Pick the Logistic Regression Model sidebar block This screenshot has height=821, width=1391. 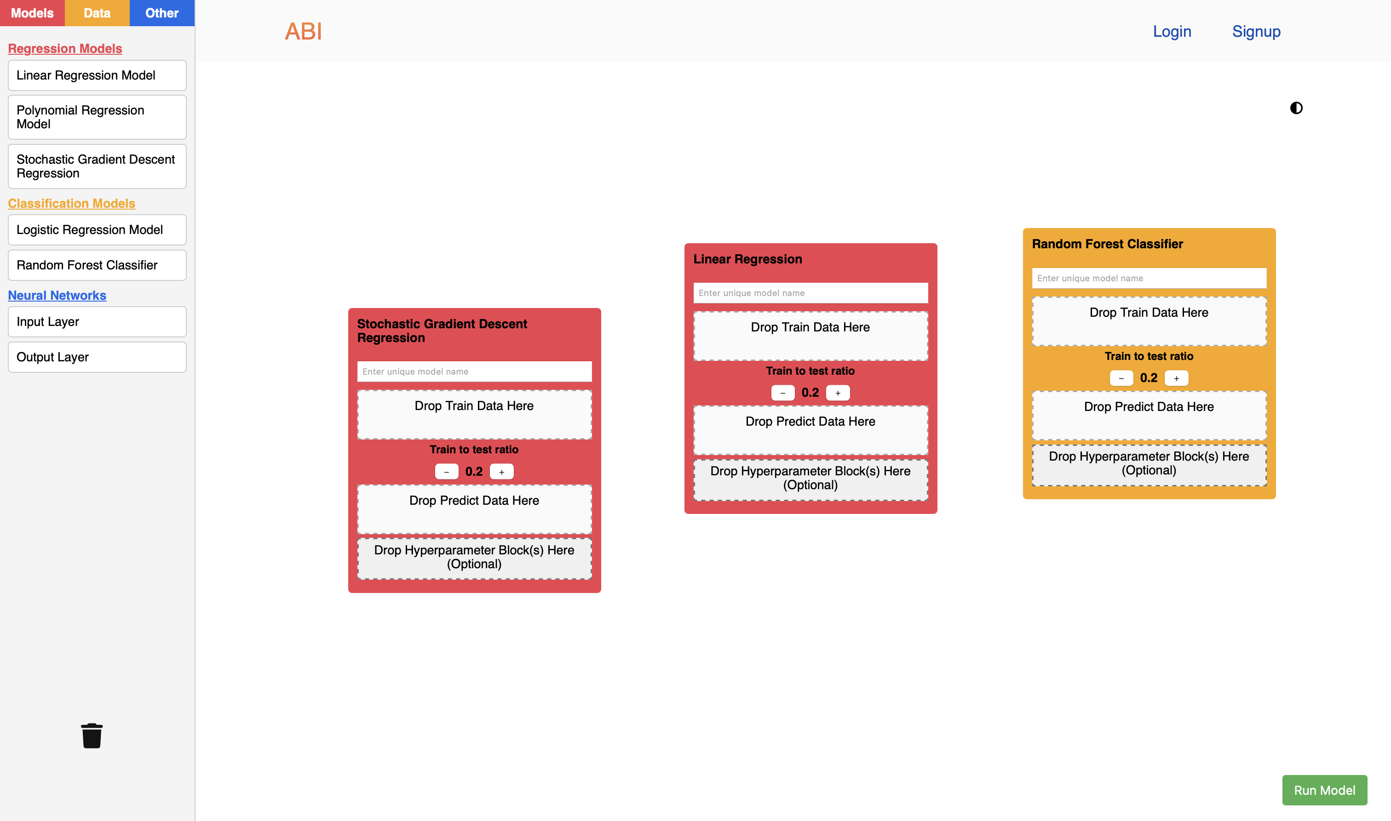pos(97,229)
